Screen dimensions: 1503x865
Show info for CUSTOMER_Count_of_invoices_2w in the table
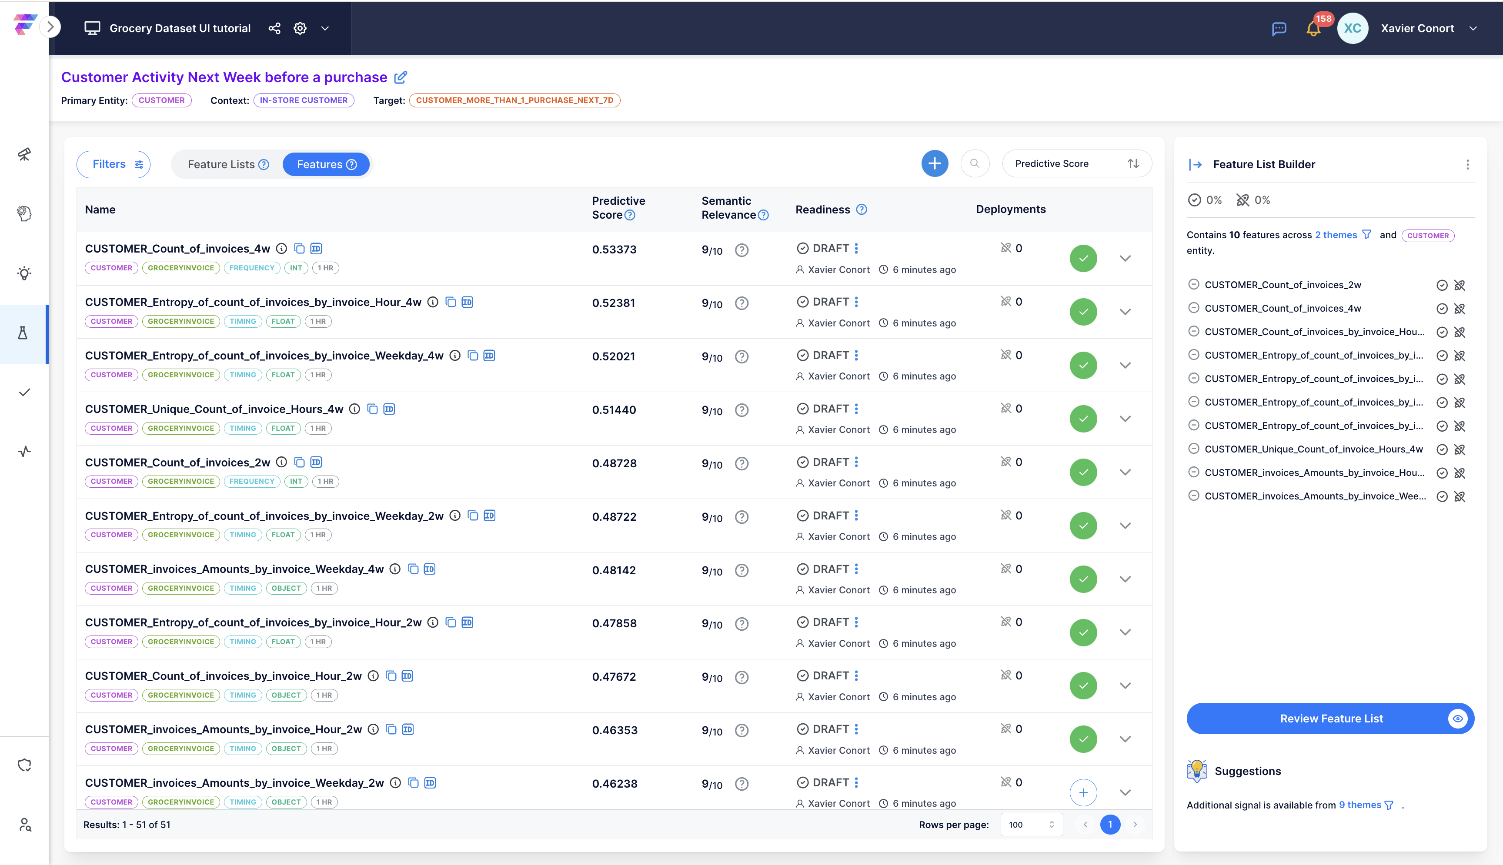(282, 462)
